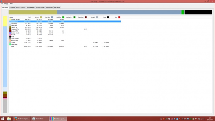Switch to the Priority Summary tab

[21, 8]
